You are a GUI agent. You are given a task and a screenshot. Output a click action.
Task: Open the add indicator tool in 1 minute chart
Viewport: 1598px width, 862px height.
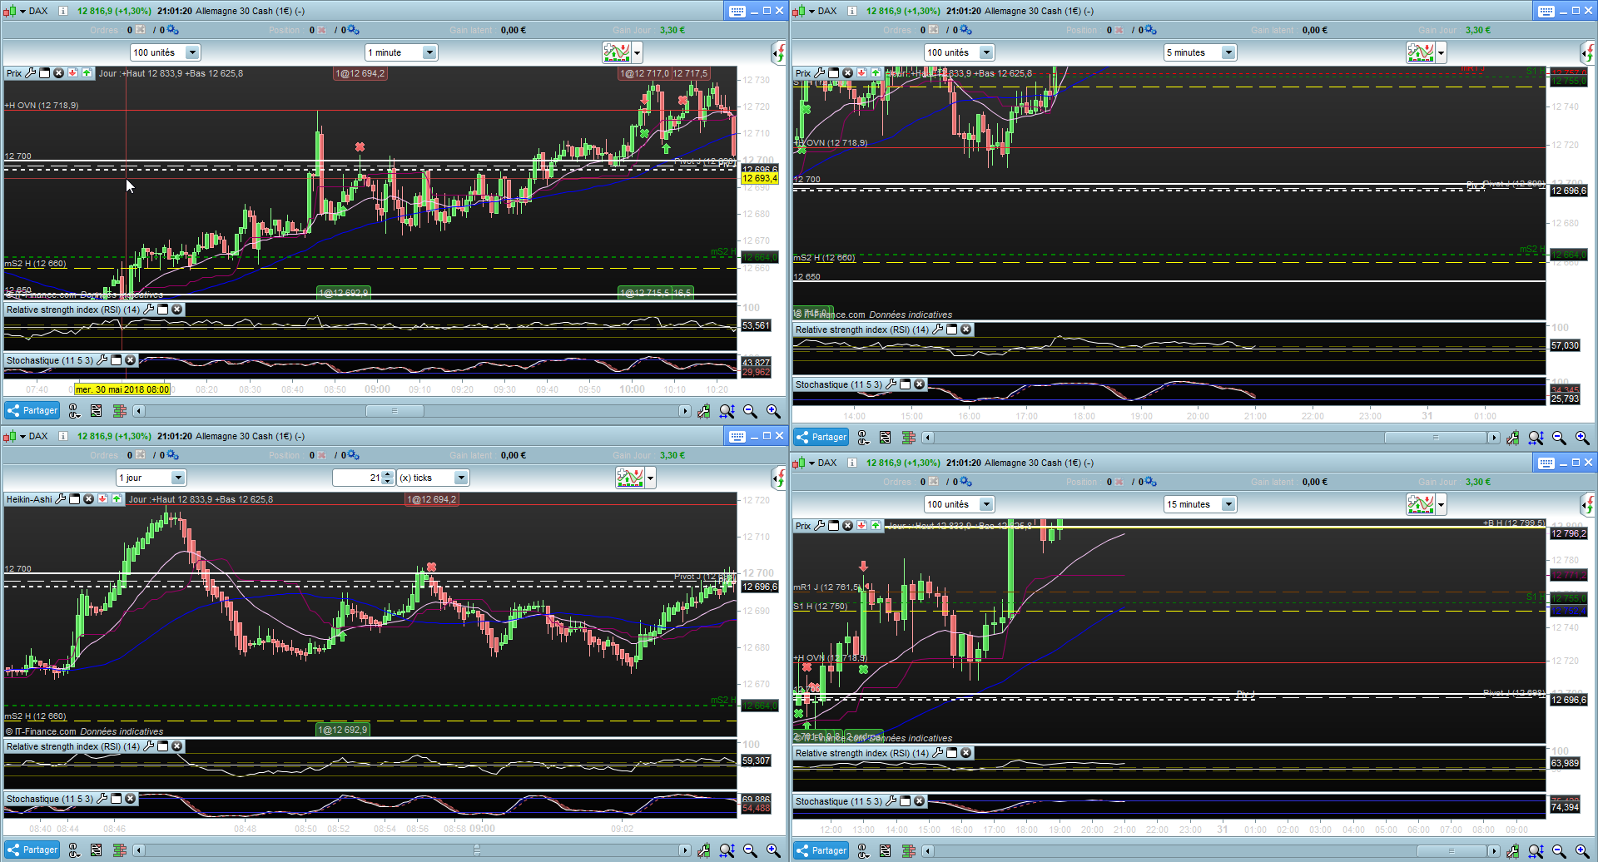tap(617, 52)
